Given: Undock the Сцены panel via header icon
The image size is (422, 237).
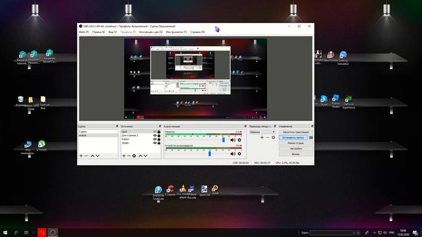Looking at the screenshot, I should coord(117,126).
